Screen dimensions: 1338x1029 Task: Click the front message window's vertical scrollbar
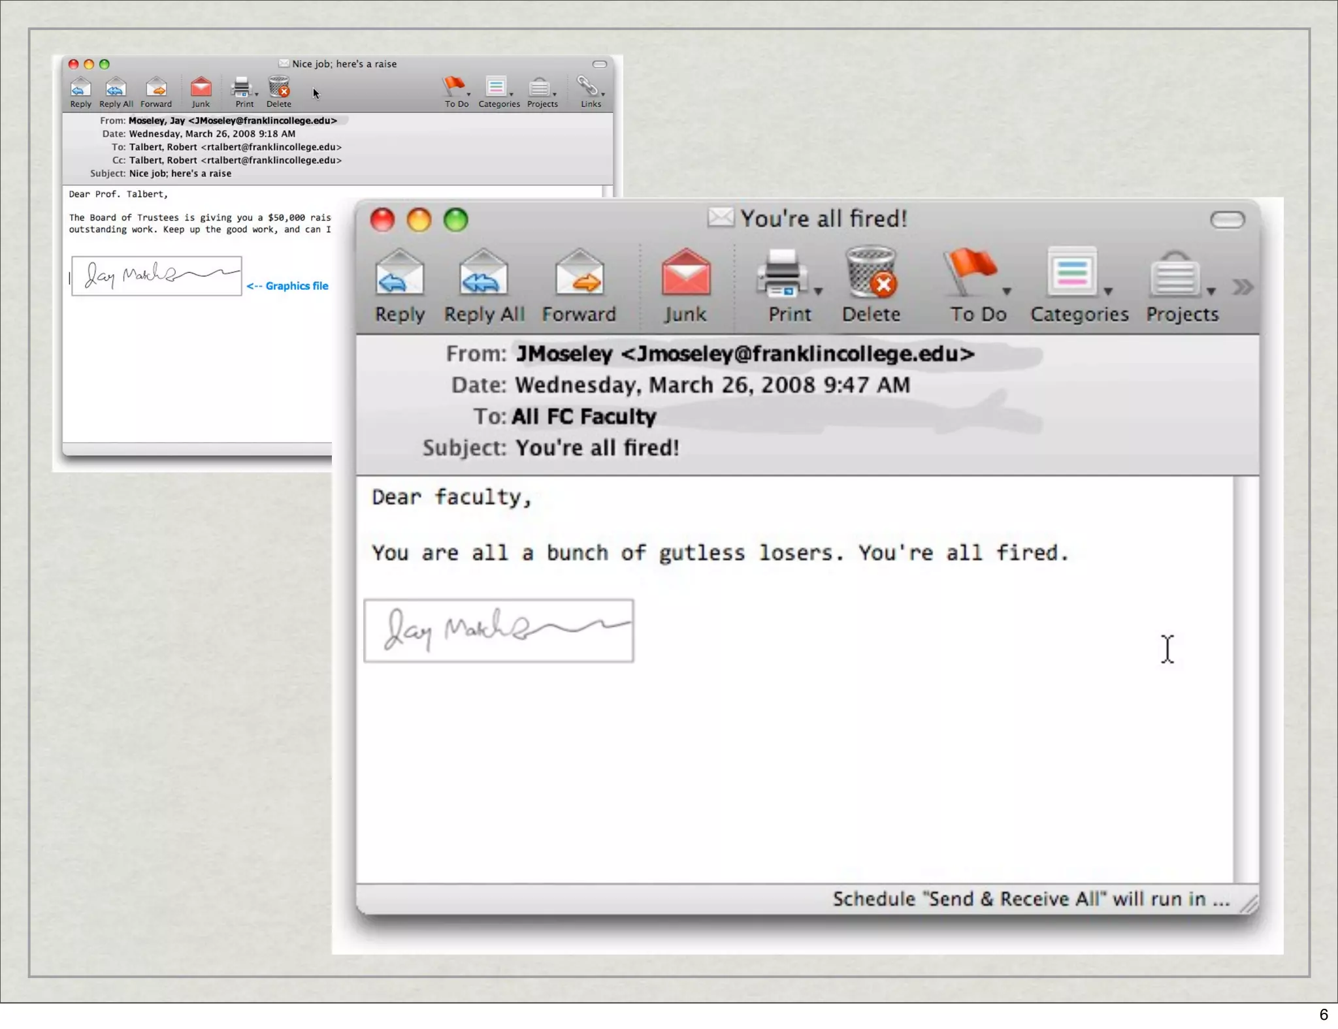pyautogui.click(x=1246, y=679)
